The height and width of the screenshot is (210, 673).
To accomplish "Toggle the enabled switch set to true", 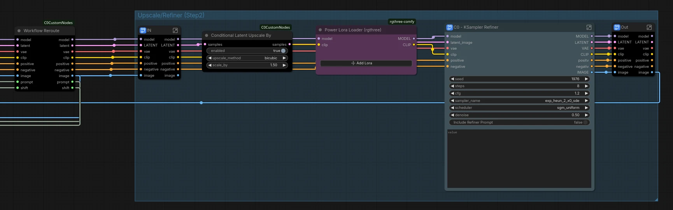I will 283,51.
